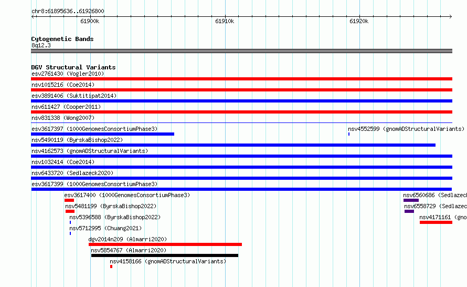Click the nsv6560686 Sedlazeck label
467x287 pixels.
(435, 195)
